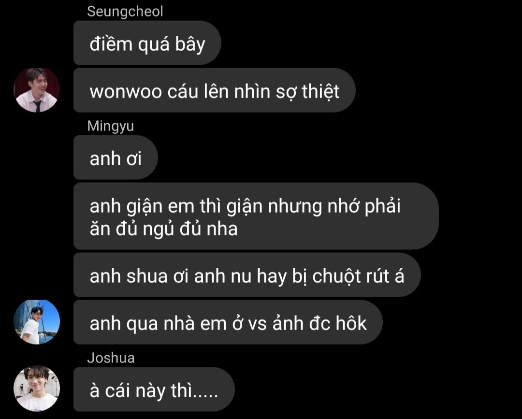The image size is (522, 419).
Task: Tap the "anh ơi" message bubble
Action: 116,158
